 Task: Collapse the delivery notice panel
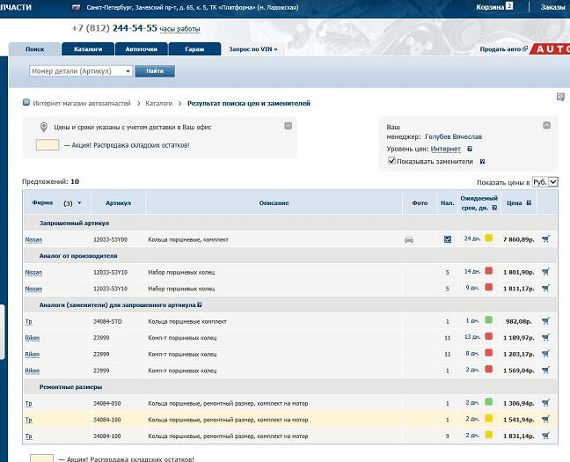[x=289, y=127]
